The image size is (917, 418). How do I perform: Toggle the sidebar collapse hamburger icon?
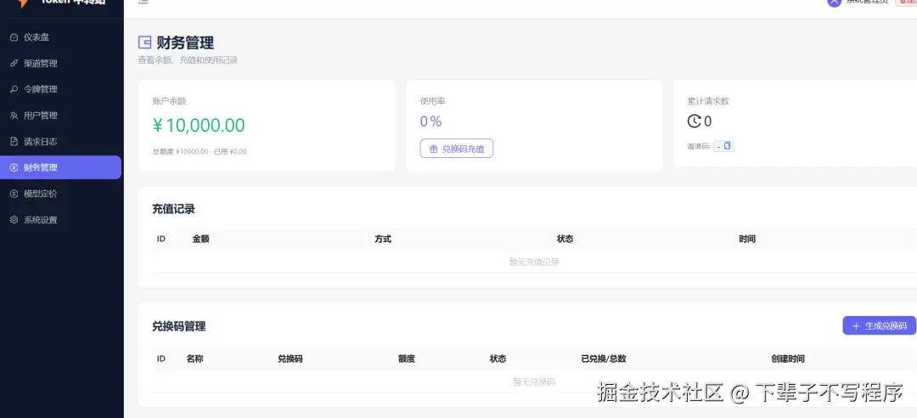[x=143, y=2]
